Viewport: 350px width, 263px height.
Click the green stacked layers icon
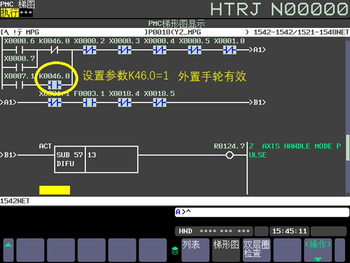175,250
